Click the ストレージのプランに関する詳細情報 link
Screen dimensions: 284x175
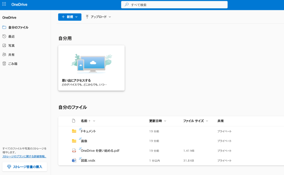24,156
